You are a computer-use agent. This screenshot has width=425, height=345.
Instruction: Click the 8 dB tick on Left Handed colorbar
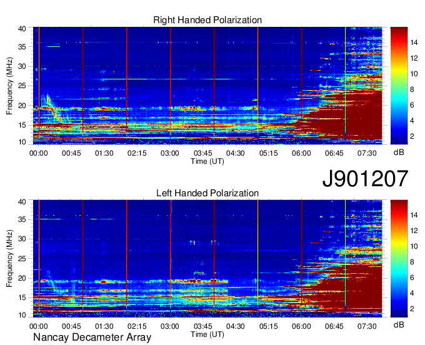(412, 262)
